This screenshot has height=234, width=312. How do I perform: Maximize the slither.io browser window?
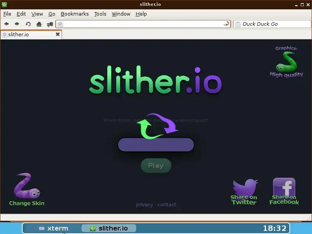pos(302,5)
